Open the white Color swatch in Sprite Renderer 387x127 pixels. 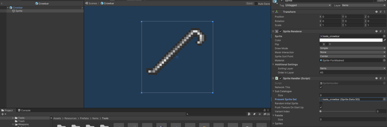point(351,40)
